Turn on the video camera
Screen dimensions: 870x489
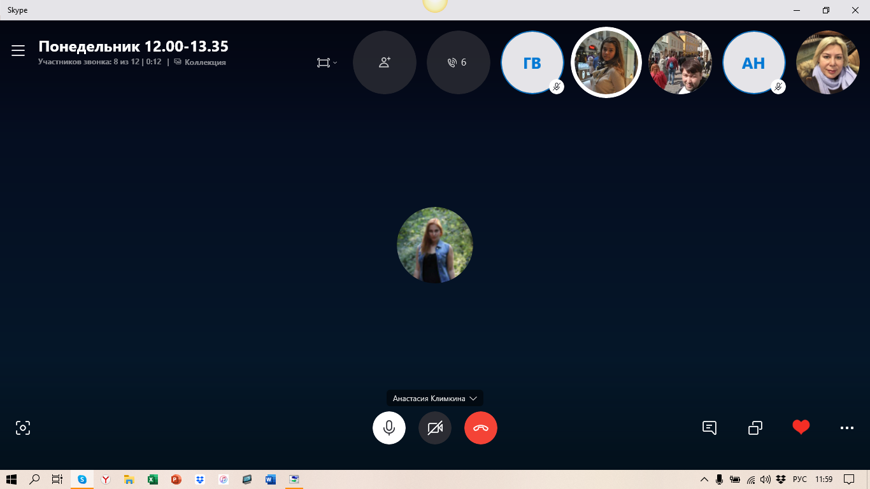[435, 428]
